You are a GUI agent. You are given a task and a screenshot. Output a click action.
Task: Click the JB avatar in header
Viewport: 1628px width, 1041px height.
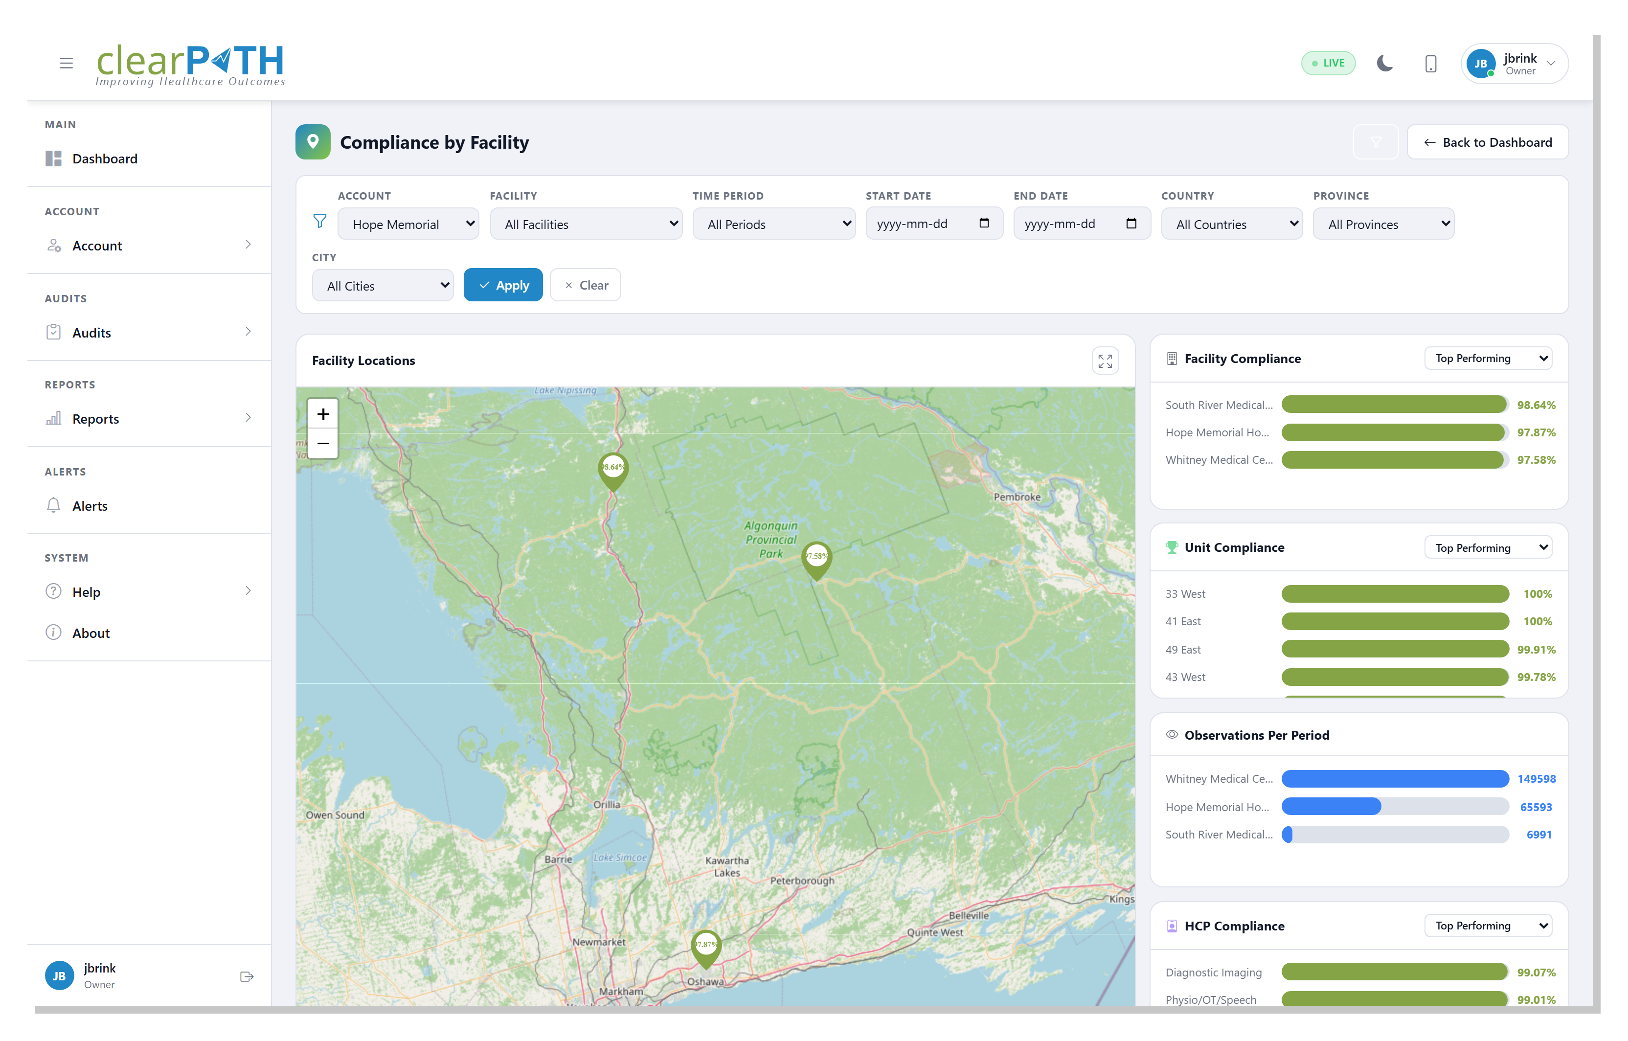(x=1481, y=64)
